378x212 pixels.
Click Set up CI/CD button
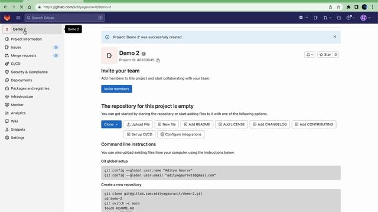point(139,134)
